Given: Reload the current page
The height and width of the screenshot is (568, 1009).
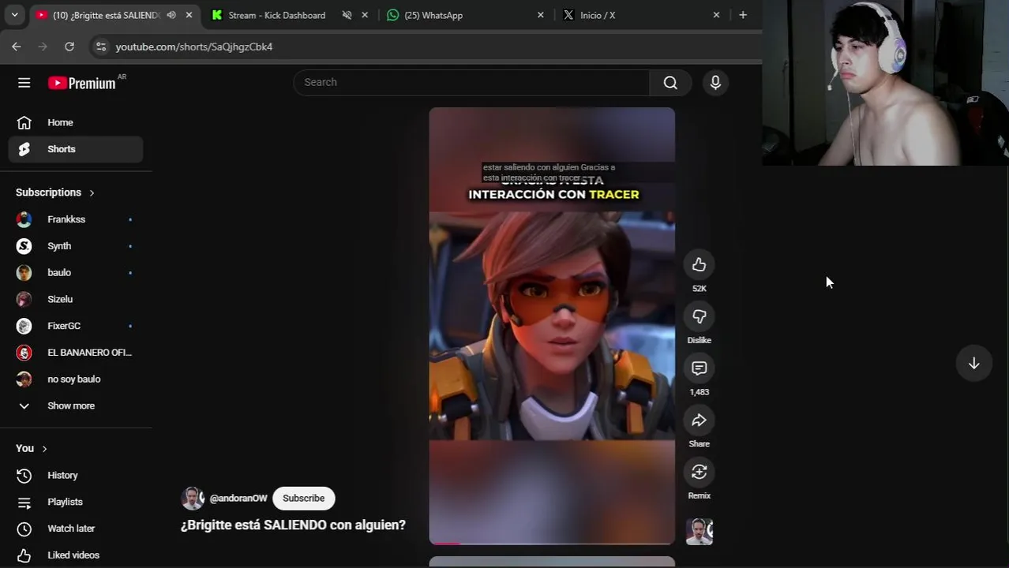Looking at the screenshot, I should pyautogui.click(x=69, y=47).
